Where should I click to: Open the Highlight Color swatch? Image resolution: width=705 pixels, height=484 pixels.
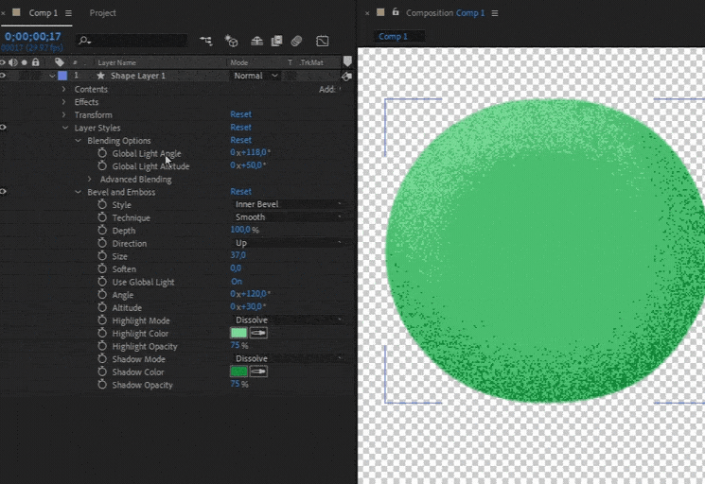point(238,334)
